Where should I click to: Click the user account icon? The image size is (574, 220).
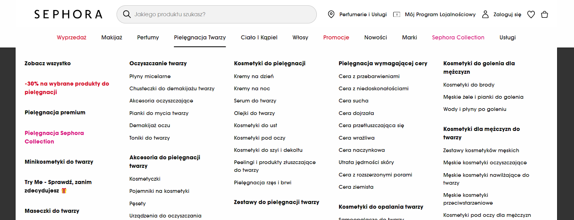(485, 14)
